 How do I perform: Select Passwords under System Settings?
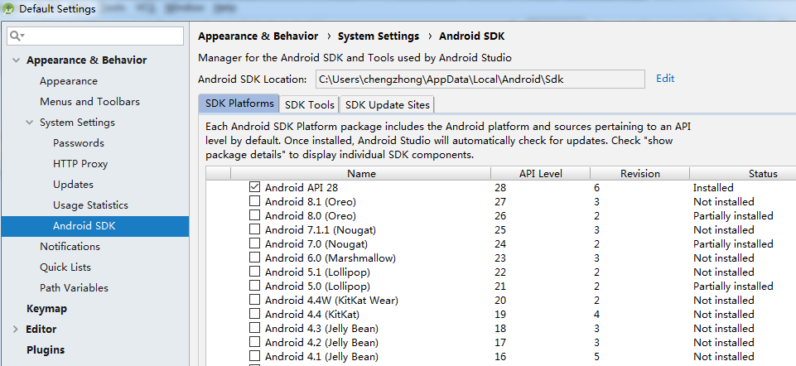[x=79, y=143]
